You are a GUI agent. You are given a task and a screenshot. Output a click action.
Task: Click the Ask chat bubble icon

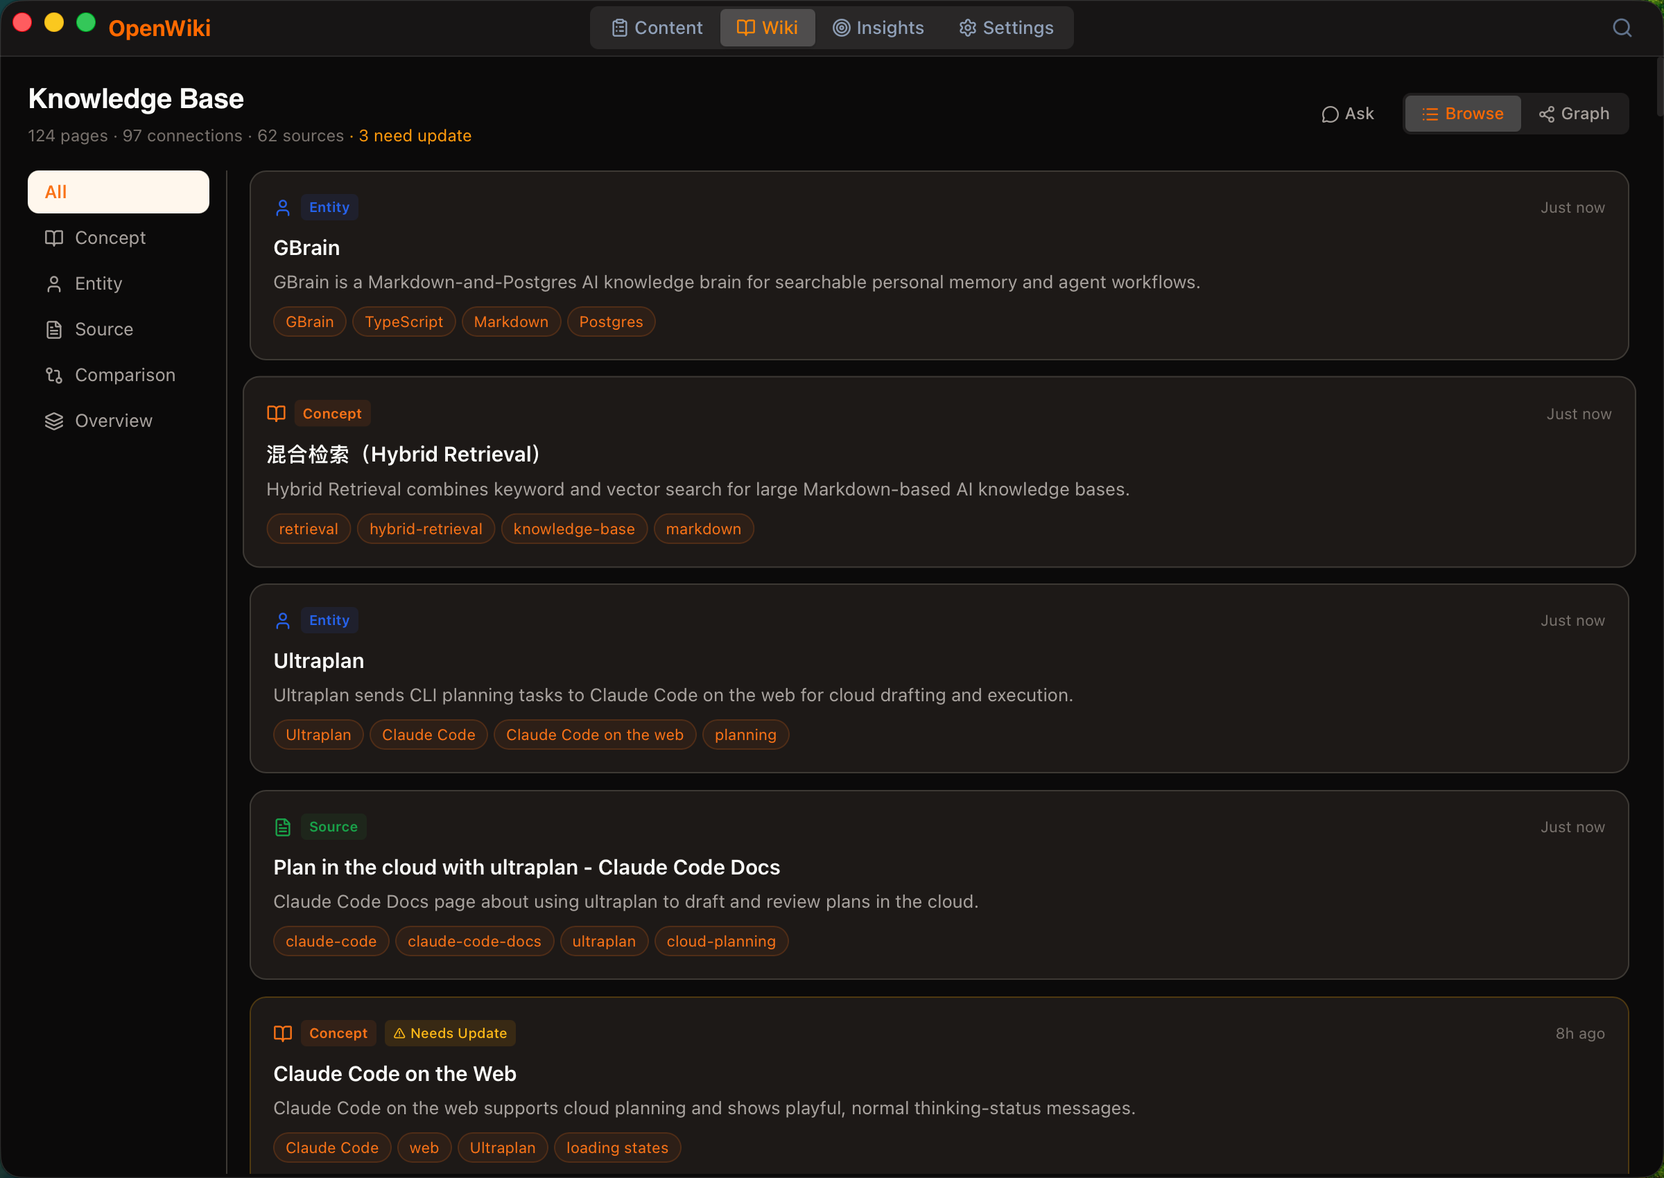(x=1329, y=114)
